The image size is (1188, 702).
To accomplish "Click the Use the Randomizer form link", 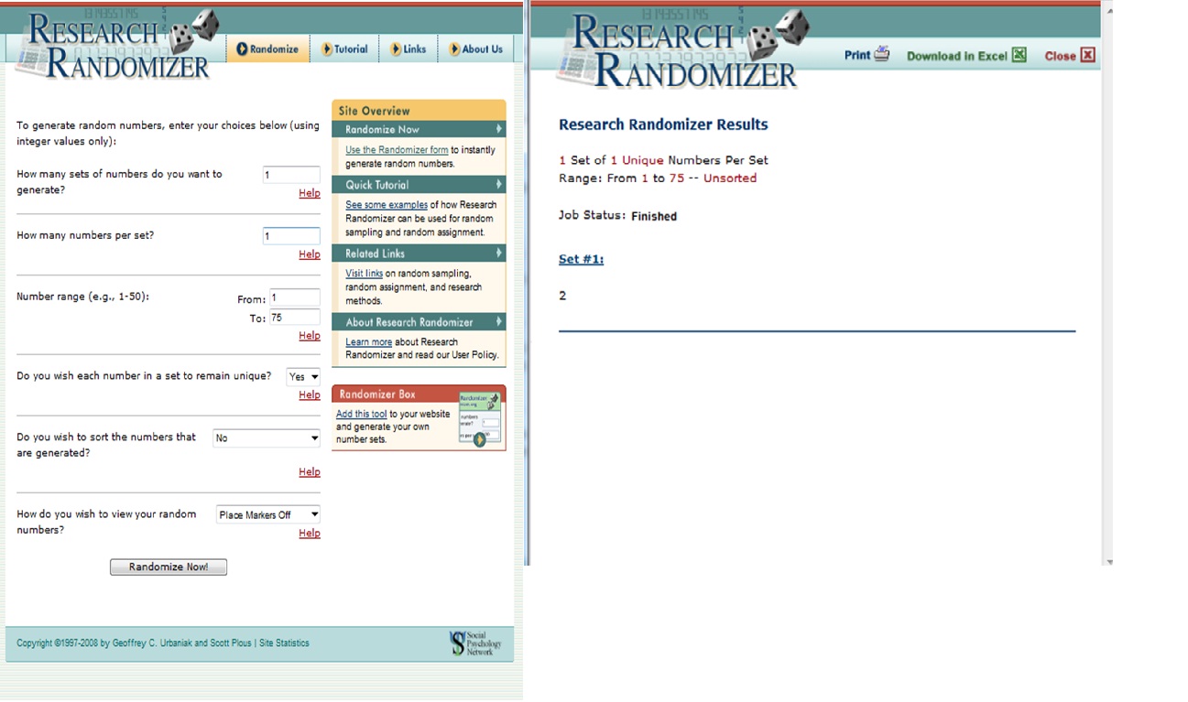I will pos(397,150).
